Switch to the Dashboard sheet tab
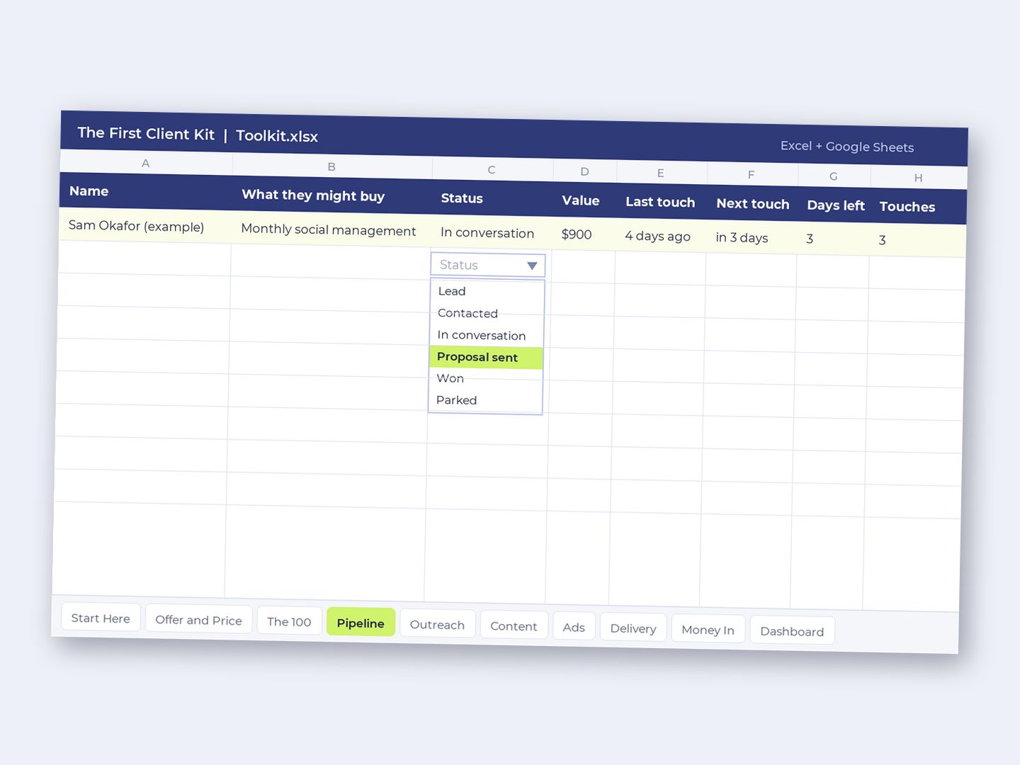This screenshot has height=765, width=1020. (792, 631)
